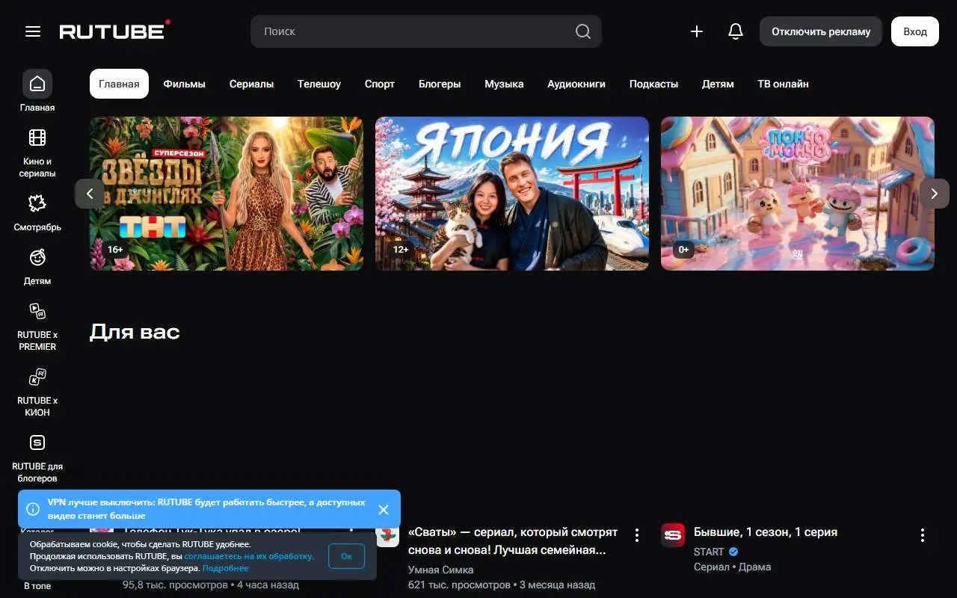Open the notifications bell
The image size is (957, 598).
(736, 31)
